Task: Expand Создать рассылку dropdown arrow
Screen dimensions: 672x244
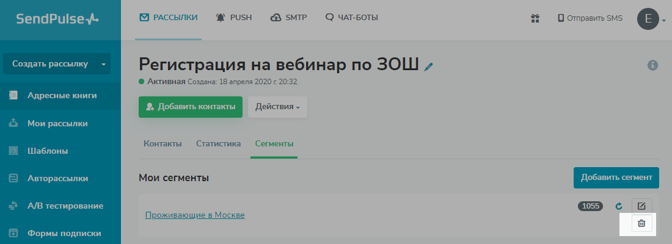Action: click(103, 64)
